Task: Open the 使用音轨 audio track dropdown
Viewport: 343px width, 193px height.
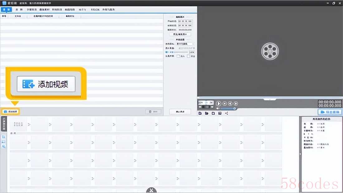Action: 186,44
